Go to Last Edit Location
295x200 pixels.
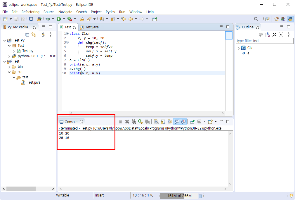(124, 19)
